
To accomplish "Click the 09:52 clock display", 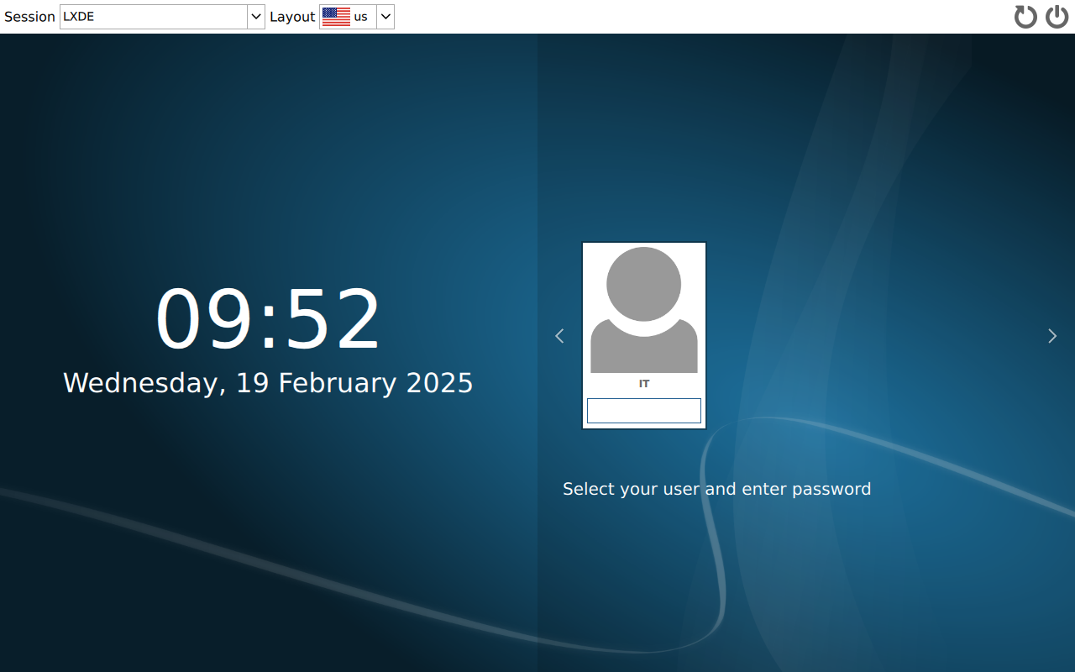I will tap(268, 317).
